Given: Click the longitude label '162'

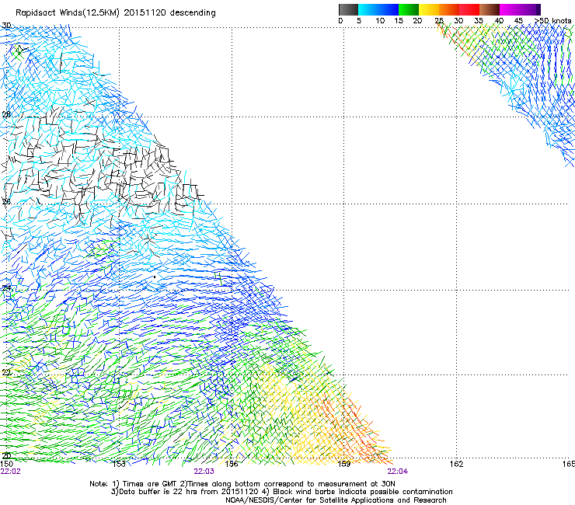Looking at the screenshot, I should coord(457,464).
